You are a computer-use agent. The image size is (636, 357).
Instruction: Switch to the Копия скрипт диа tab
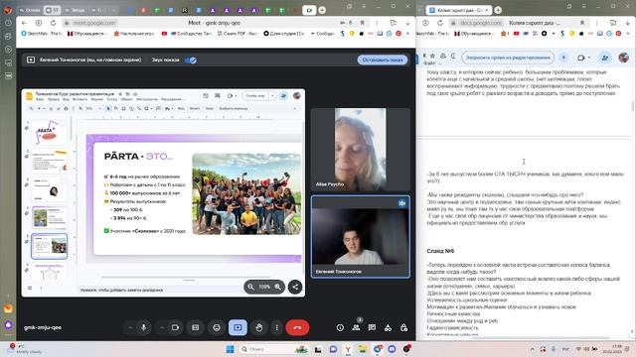pyautogui.click(x=459, y=10)
